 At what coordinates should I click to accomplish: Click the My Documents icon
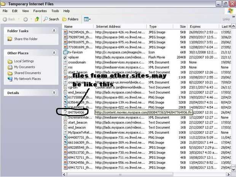click(x=10, y=67)
